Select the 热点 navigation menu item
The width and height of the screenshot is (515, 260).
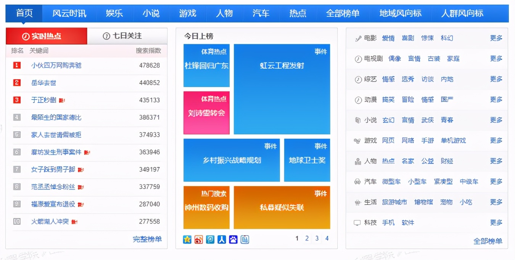point(298,13)
